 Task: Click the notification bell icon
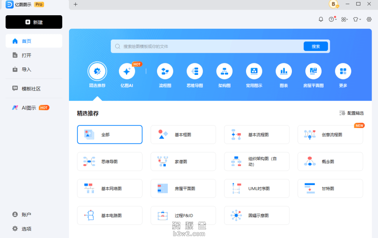pyautogui.click(x=321, y=19)
